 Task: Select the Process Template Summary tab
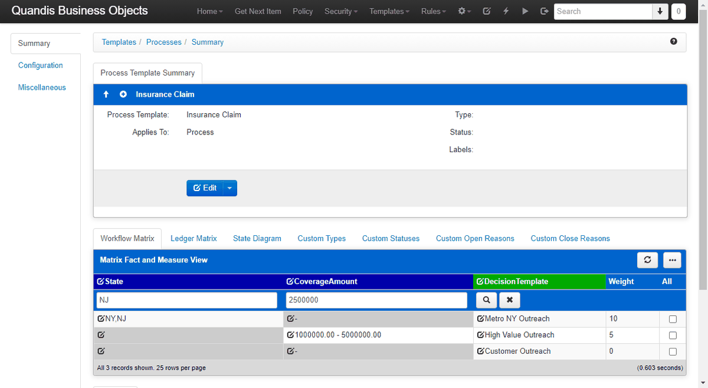point(147,73)
